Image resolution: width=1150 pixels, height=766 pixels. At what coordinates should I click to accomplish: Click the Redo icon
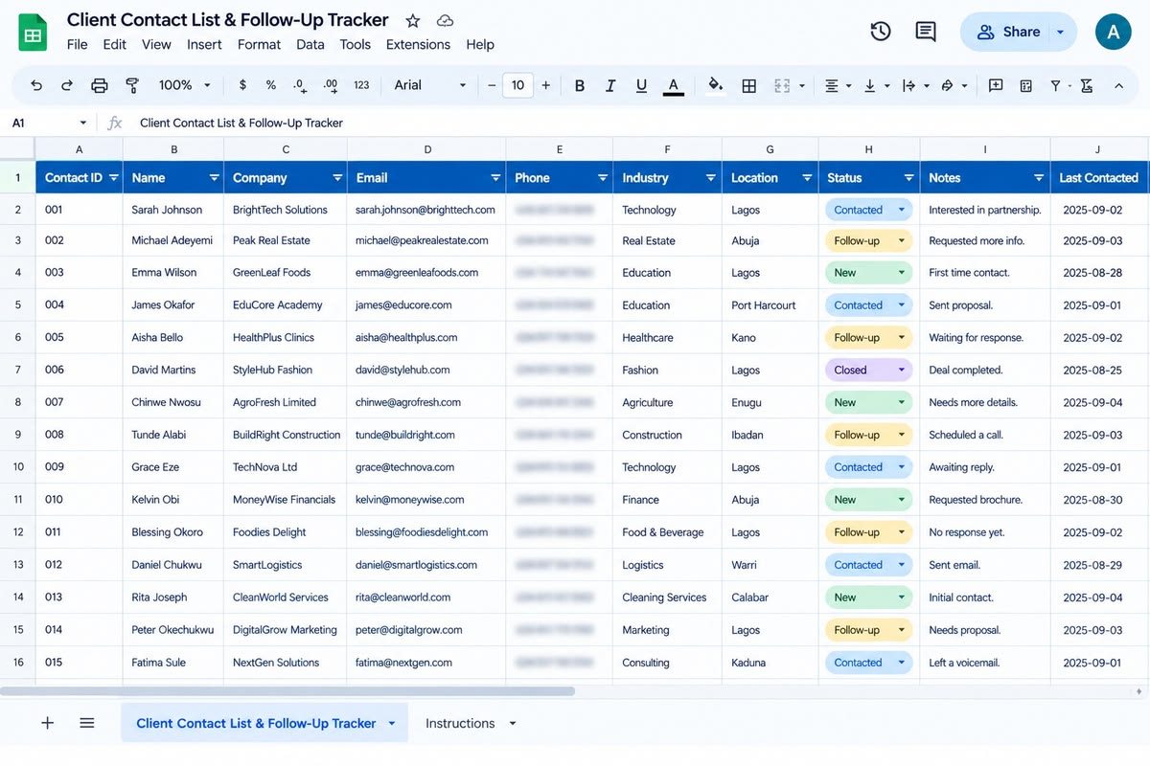coord(67,85)
